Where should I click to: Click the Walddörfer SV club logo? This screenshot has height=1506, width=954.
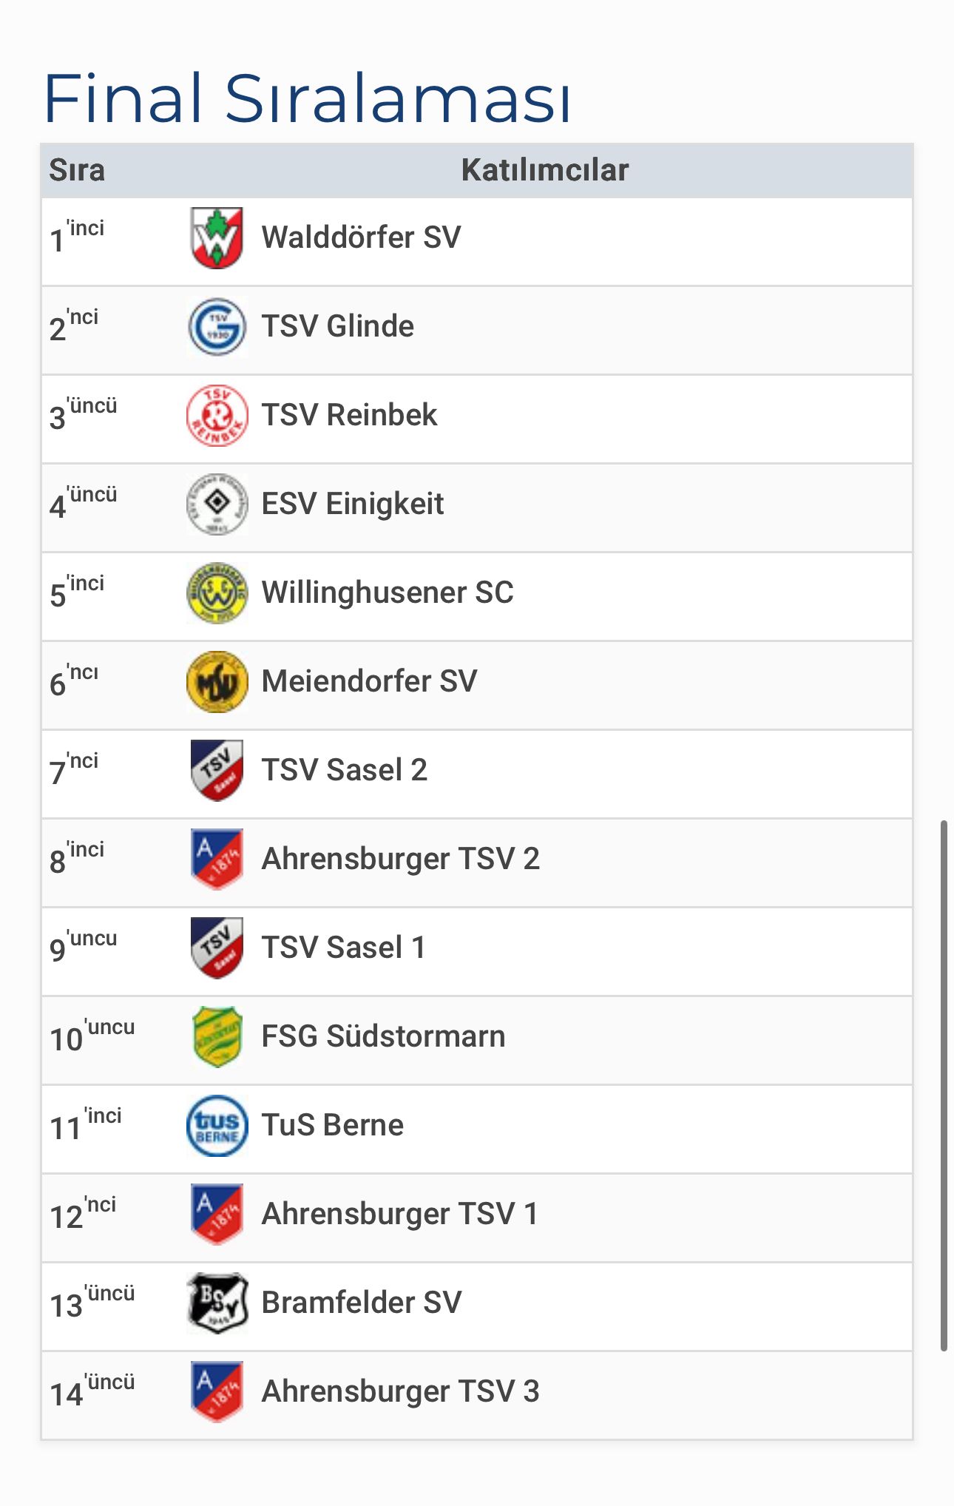217,238
